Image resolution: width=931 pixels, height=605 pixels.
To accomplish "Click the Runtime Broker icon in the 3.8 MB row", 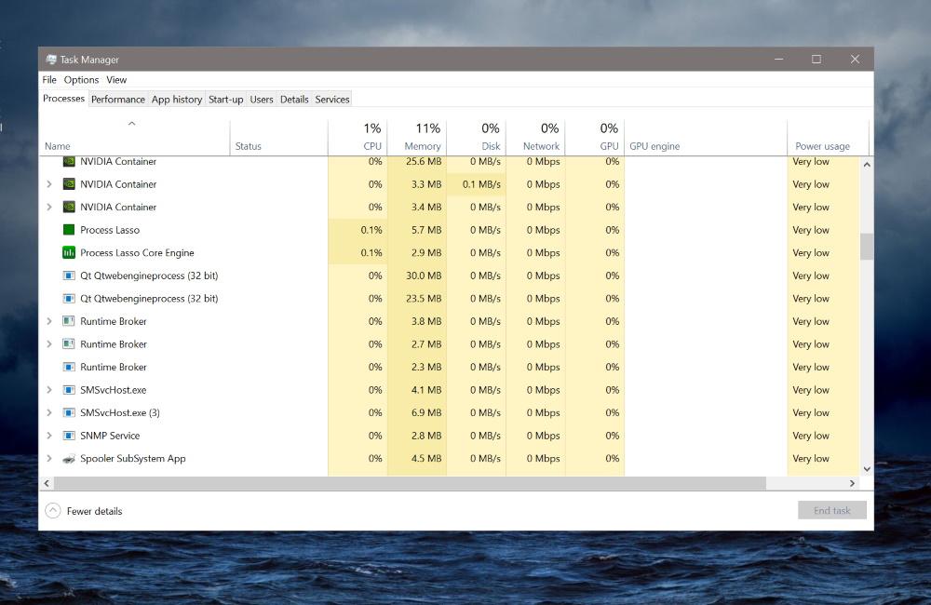I will tap(69, 321).
